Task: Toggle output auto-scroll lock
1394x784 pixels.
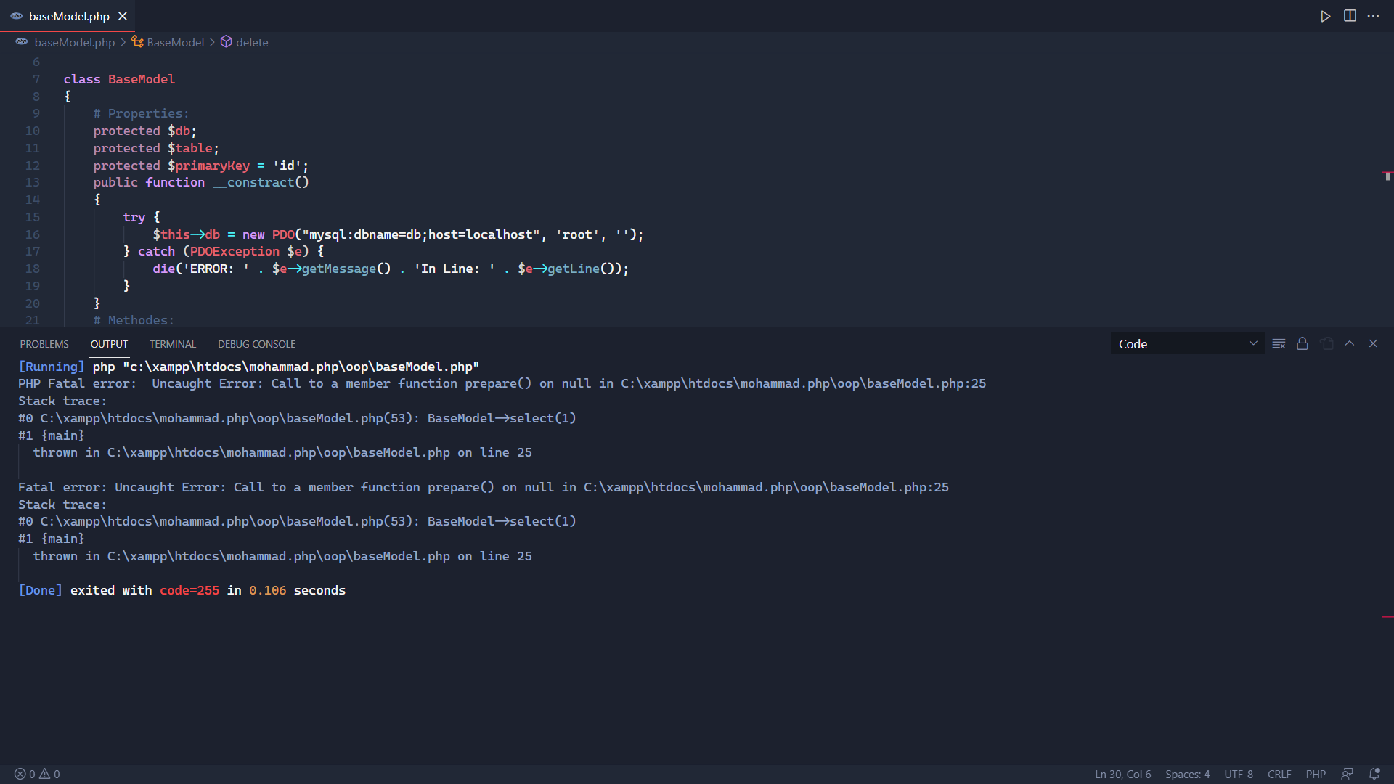Action: [x=1303, y=344]
